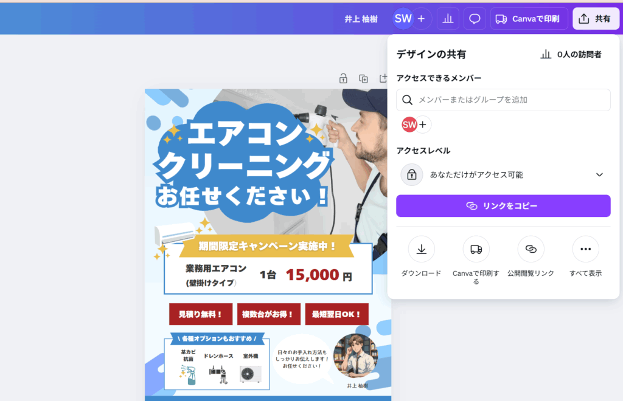Add member plus beside red SW avatar
This screenshot has height=401, width=623.
coord(423,125)
